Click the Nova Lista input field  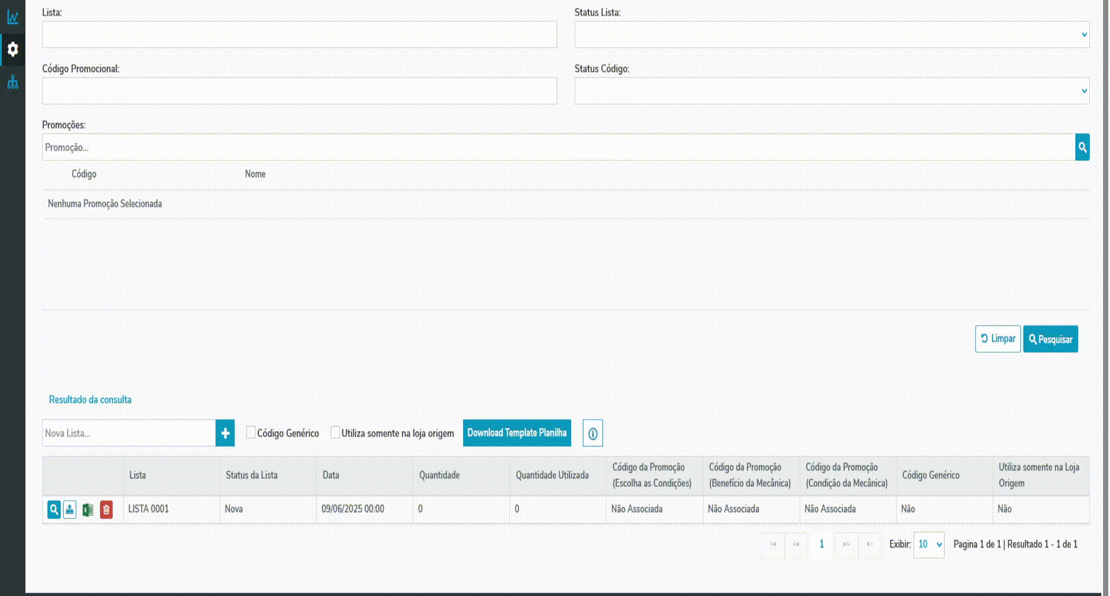[x=129, y=433]
